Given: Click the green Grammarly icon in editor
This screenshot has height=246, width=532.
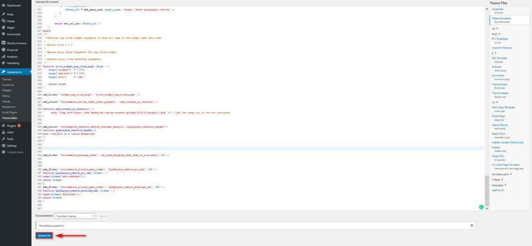Looking at the screenshot, I should [481, 207].
